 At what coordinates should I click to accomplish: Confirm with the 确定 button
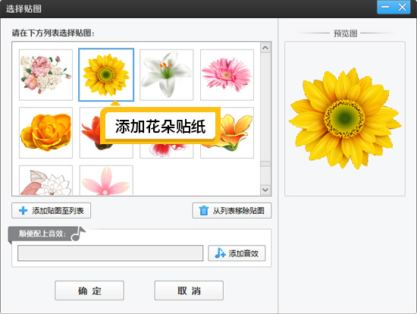click(89, 290)
